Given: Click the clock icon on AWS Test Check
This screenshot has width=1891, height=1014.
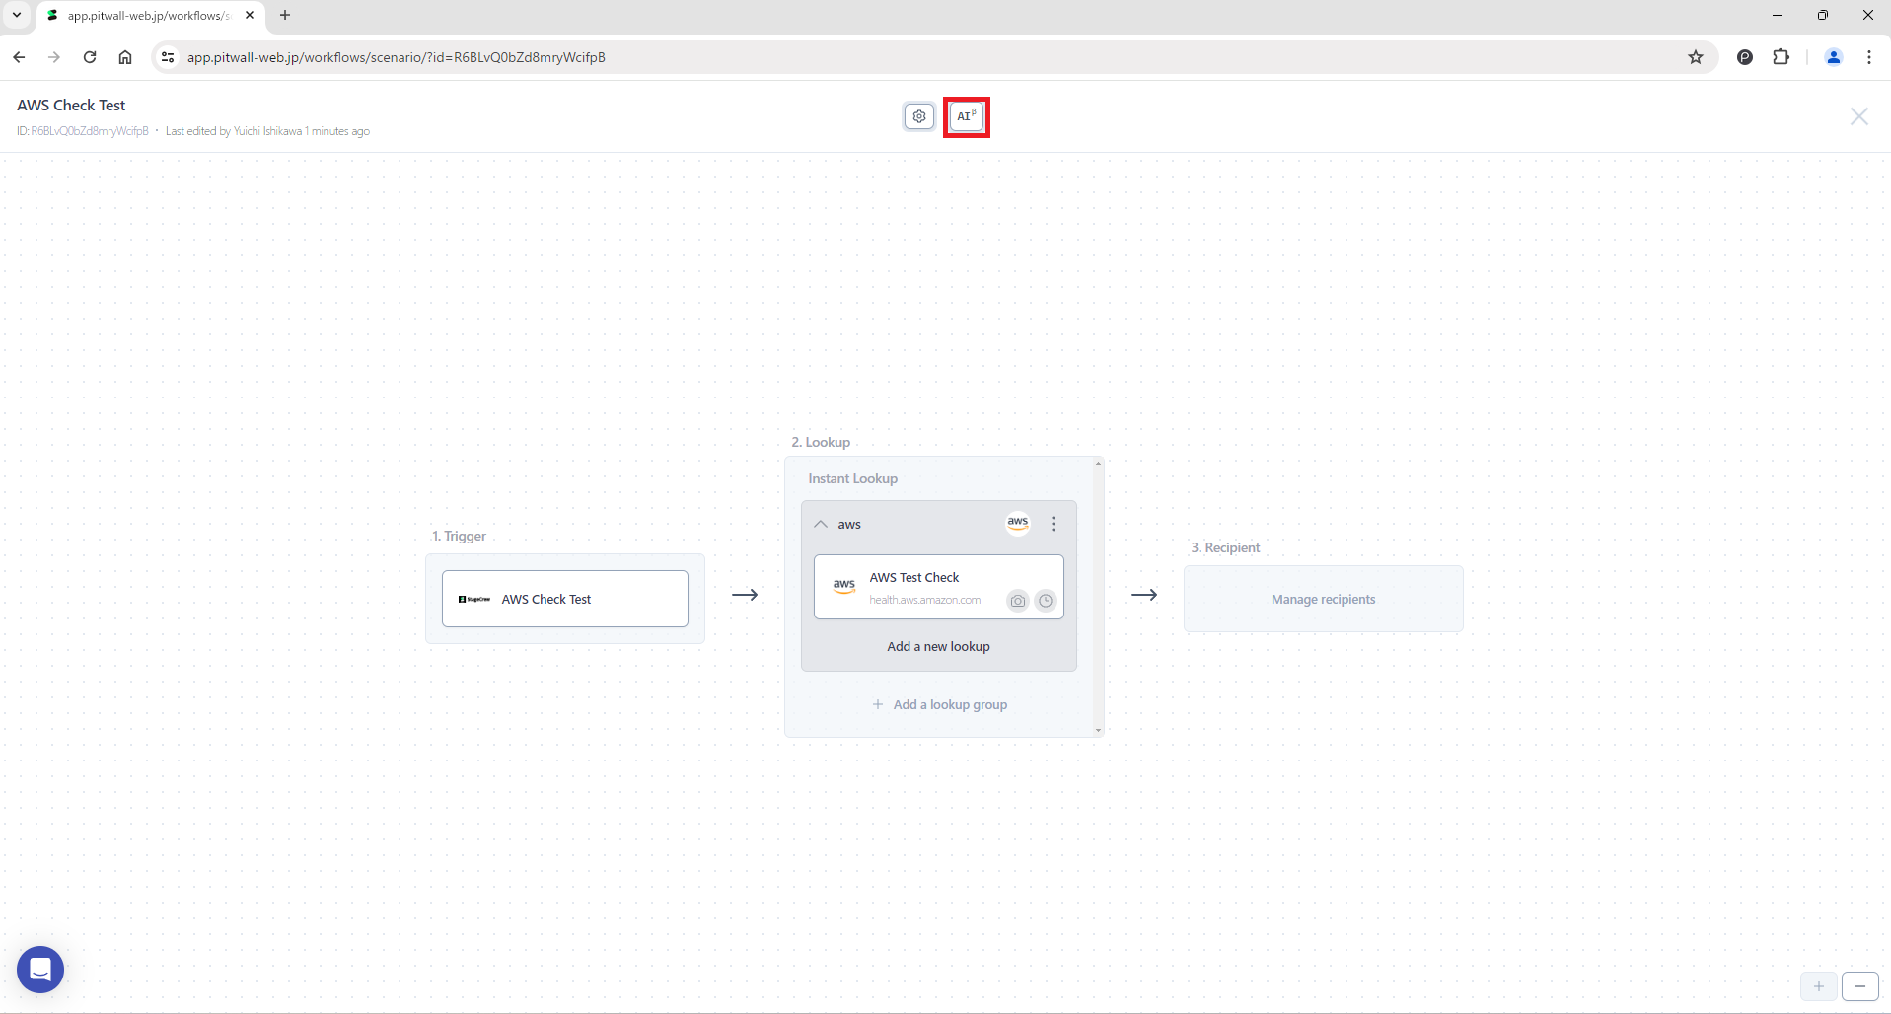Looking at the screenshot, I should (1045, 600).
